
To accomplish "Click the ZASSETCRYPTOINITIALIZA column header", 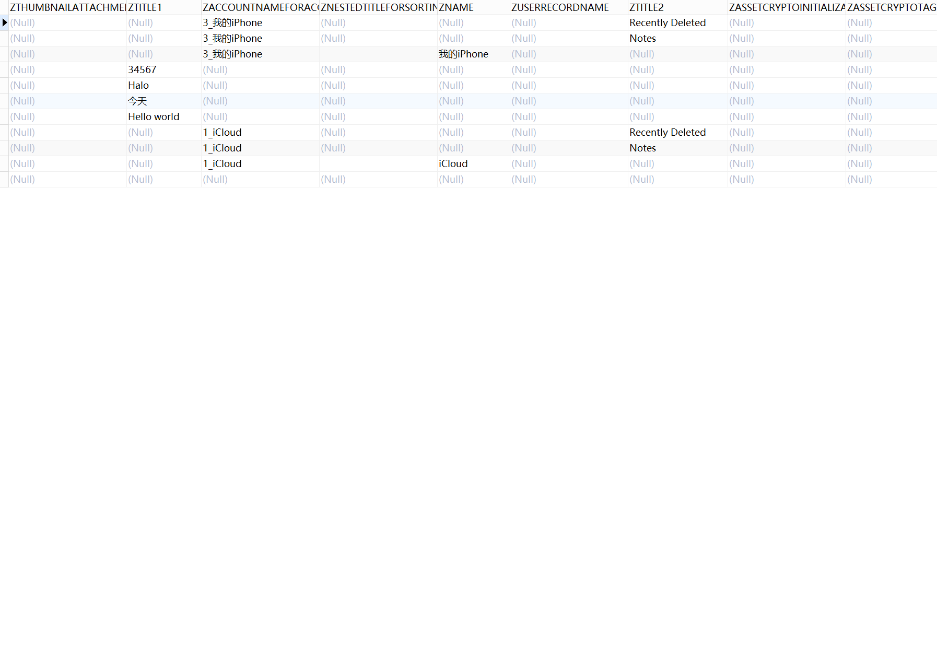I will click(786, 7).
